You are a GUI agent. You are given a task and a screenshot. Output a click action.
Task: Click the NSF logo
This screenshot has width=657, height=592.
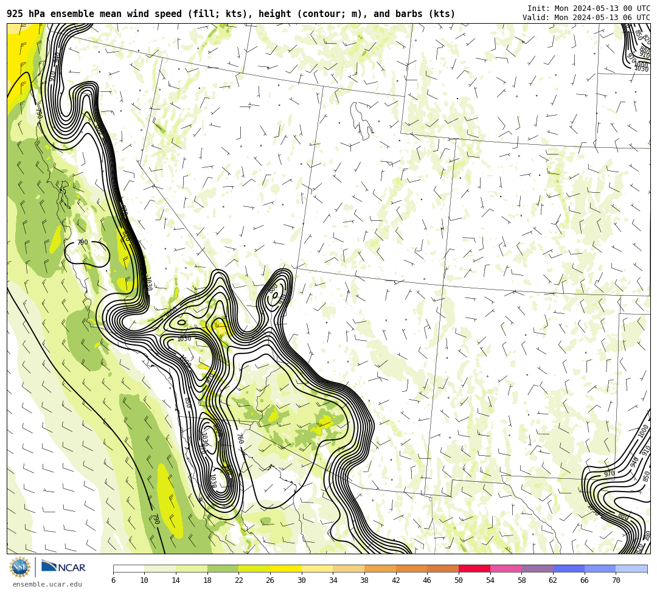pos(20,567)
